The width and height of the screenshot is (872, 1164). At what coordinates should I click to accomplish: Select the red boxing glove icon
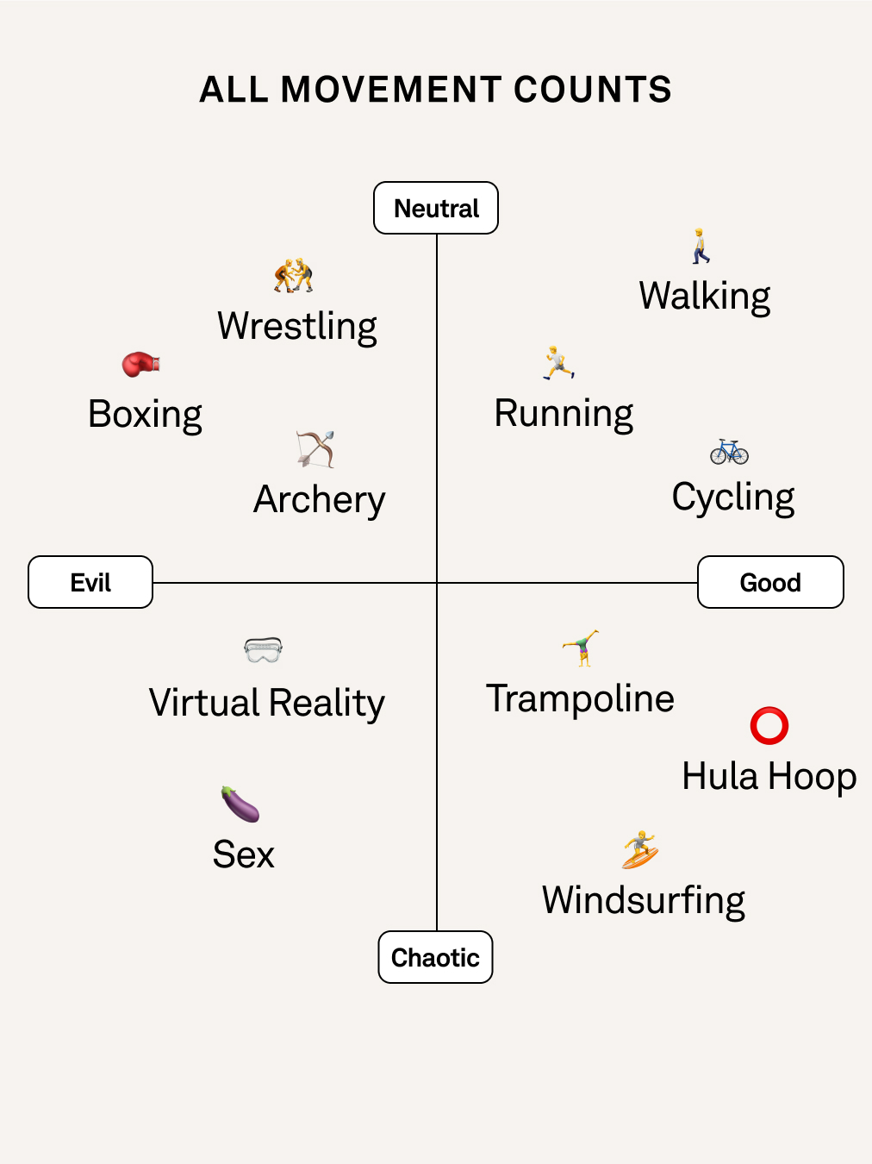[x=141, y=364]
